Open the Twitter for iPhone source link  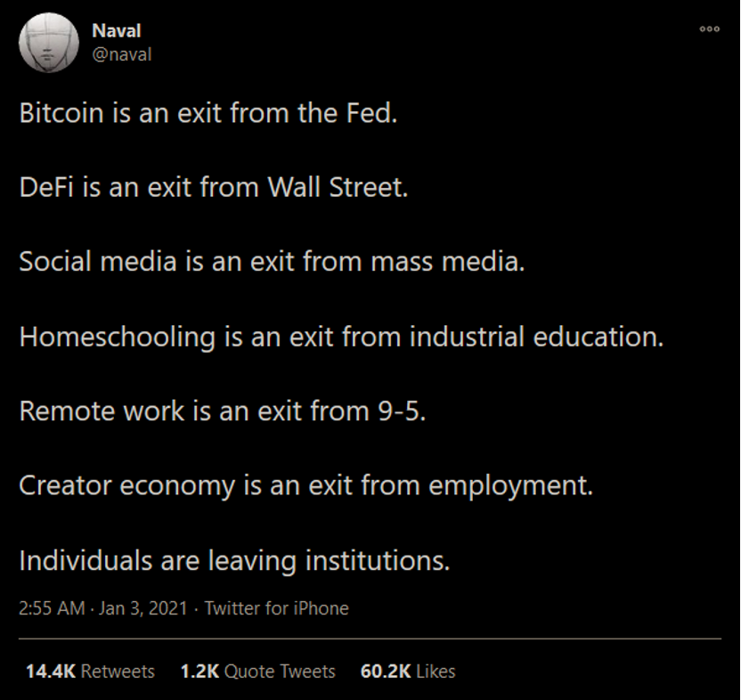point(276,608)
